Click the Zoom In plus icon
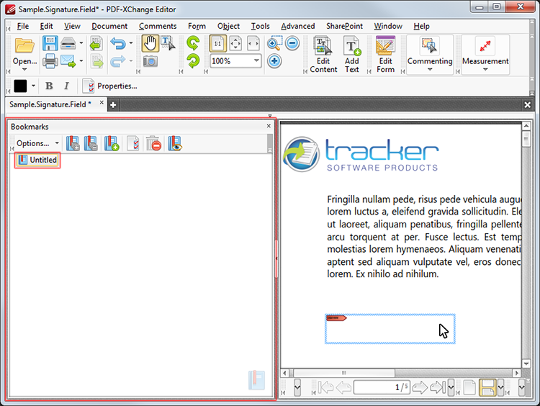 click(274, 61)
